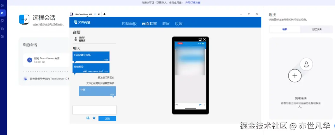Favorite the session with the star icon
335x135 pixels.
pyautogui.click(x=95, y=14)
